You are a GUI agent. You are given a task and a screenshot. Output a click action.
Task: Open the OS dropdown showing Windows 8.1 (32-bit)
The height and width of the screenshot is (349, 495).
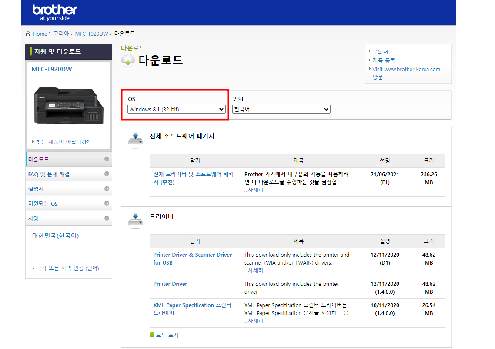[x=177, y=109]
